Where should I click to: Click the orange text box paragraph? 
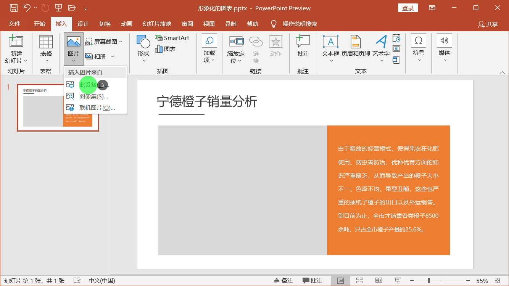point(388,189)
